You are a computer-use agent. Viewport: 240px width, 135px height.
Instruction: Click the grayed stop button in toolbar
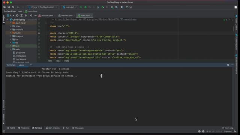107,7
